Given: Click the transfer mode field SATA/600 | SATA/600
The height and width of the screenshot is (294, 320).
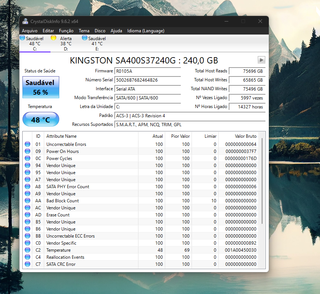Looking at the screenshot, I should [x=147, y=98].
